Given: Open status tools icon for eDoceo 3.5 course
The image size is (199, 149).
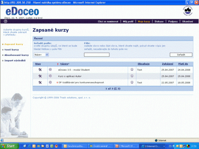Looking at the screenshot, I should [x=40, y=70].
